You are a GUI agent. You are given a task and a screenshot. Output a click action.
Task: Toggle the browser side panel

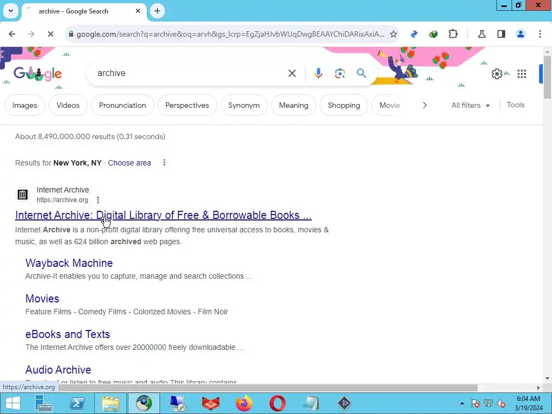pyautogui.click(x=501, y=34)
